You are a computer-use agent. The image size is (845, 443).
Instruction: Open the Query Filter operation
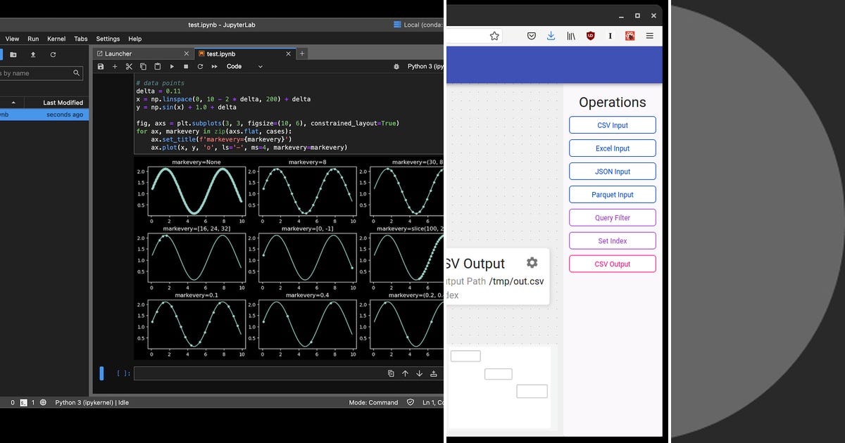612,217
